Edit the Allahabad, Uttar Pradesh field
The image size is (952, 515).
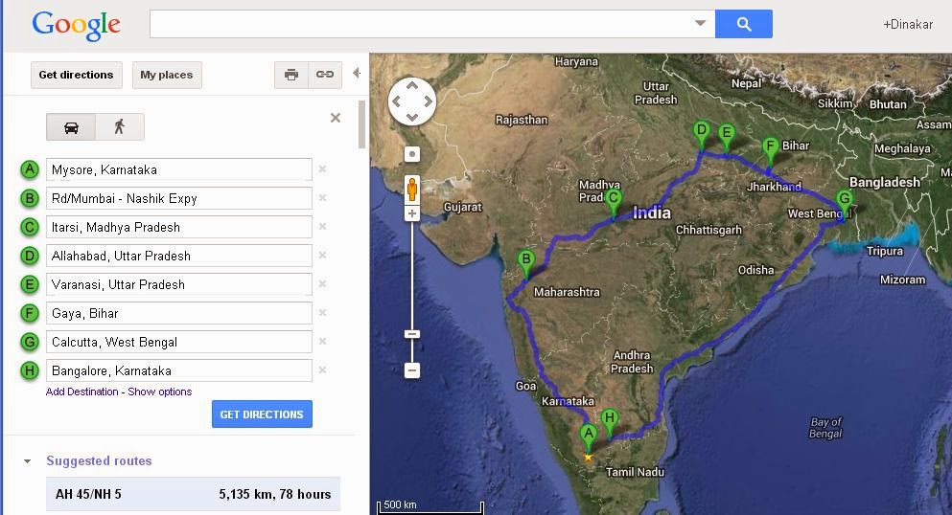coord(179,256)
